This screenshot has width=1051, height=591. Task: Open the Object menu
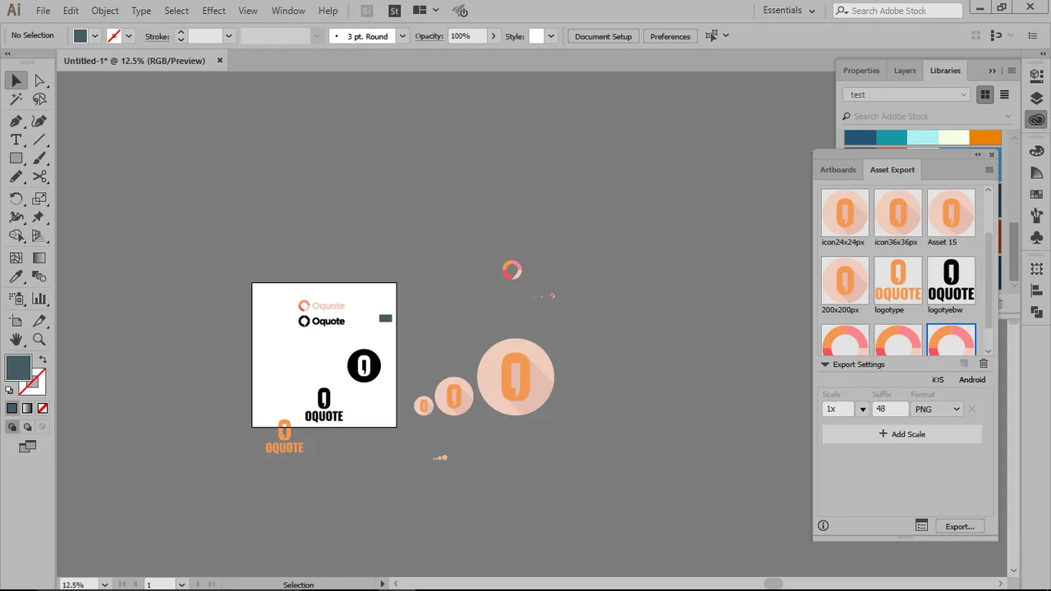105,11
